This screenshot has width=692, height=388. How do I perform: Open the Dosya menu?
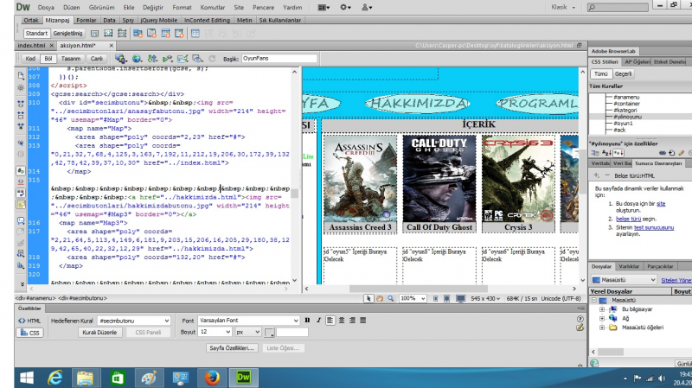pos(46,7)
